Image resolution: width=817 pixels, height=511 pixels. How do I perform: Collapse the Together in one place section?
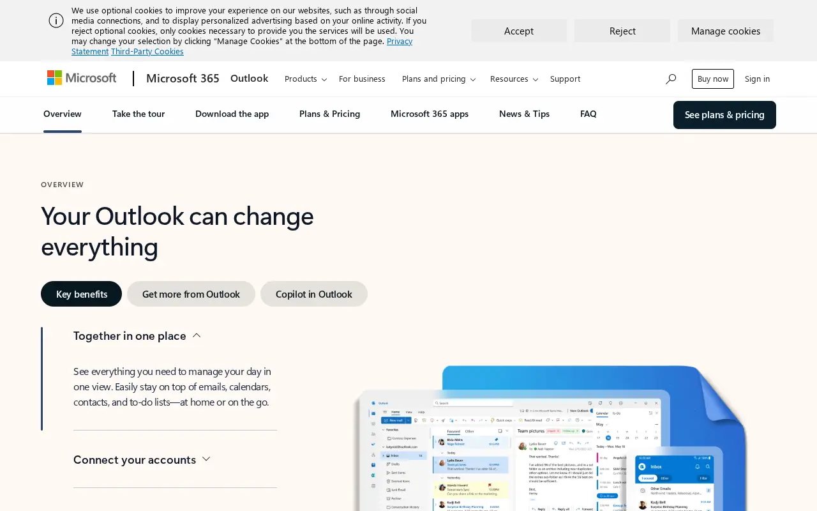click(x=137, y=335)
